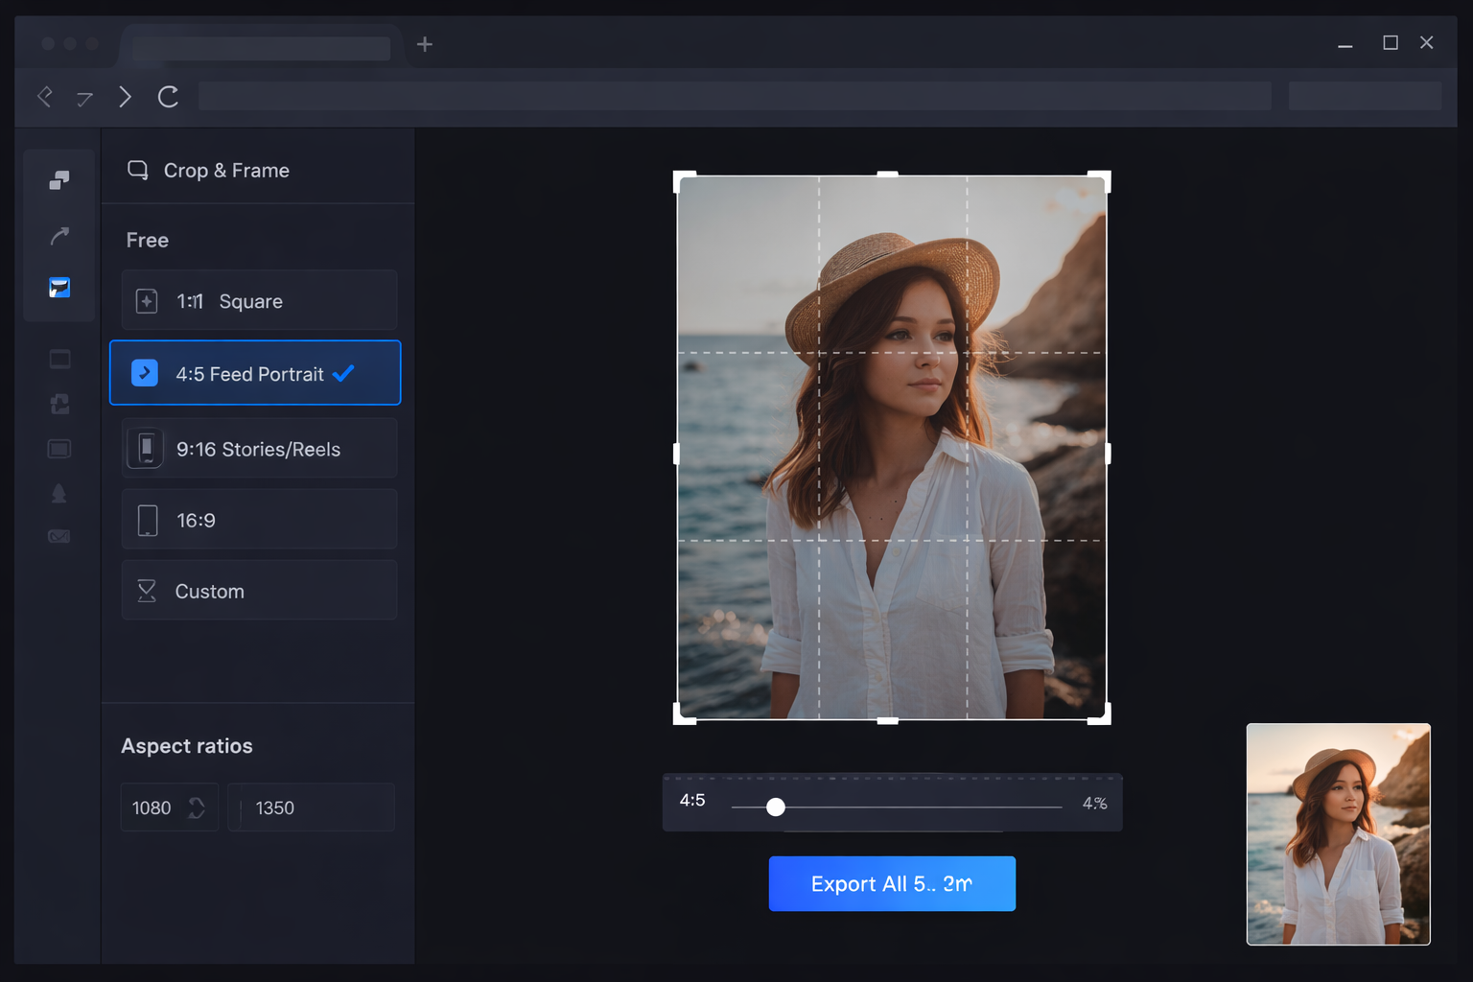Select the Frame icon below crop tool
This screenshot has height=982, width=1473.
tap(59, 359)
